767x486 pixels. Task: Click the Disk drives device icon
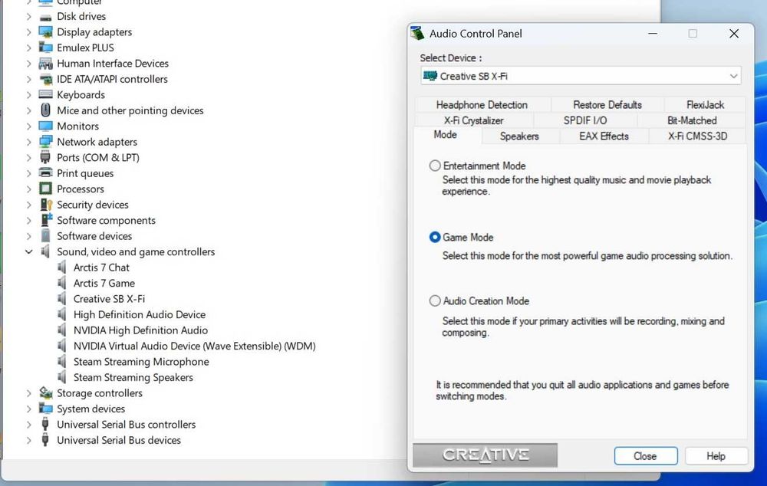pyautogui.click(x=45, y=17)
